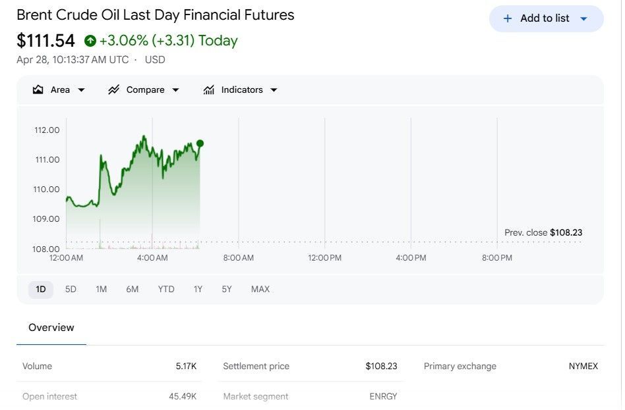Select the 1M time range
Viewport: 625px width, 410px height.
[102, 289]
